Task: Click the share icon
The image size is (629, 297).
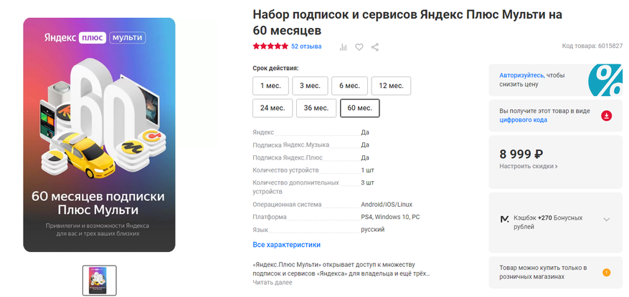Action: tap(374, 47)
